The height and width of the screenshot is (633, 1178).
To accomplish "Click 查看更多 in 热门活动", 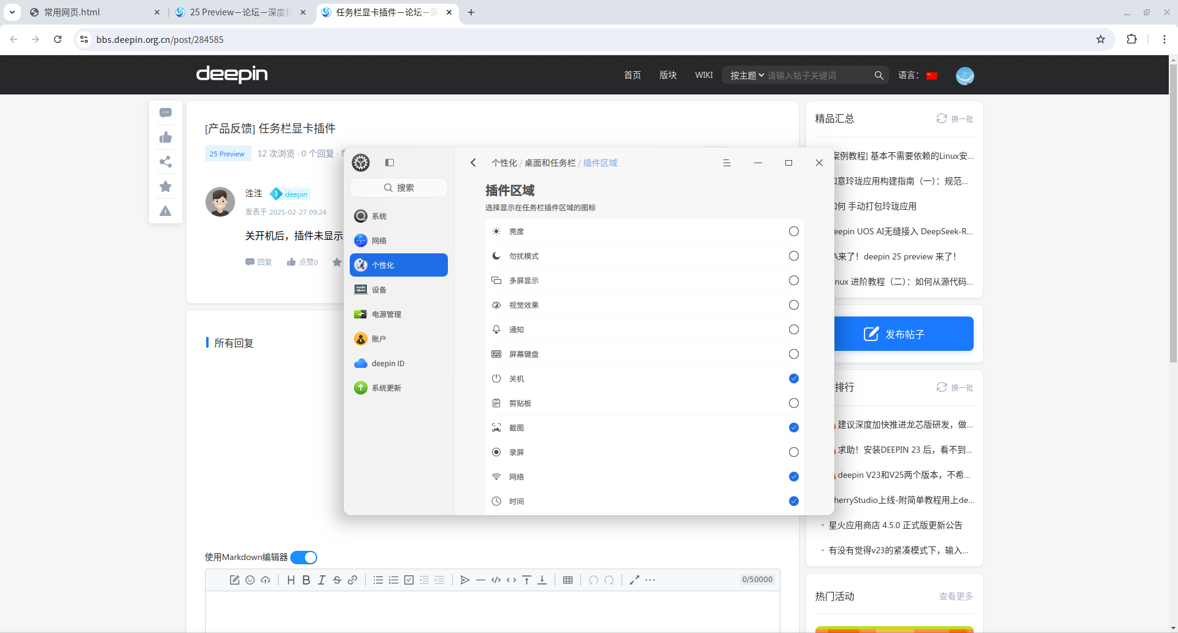I will point(956,596).
